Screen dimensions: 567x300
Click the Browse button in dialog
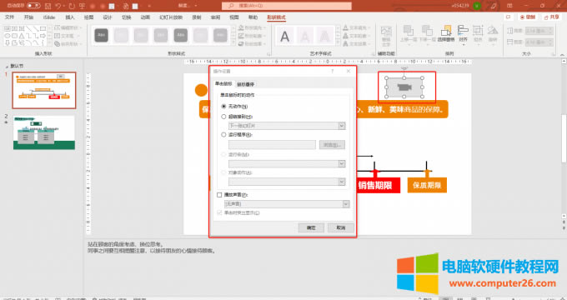click(332, 145)
